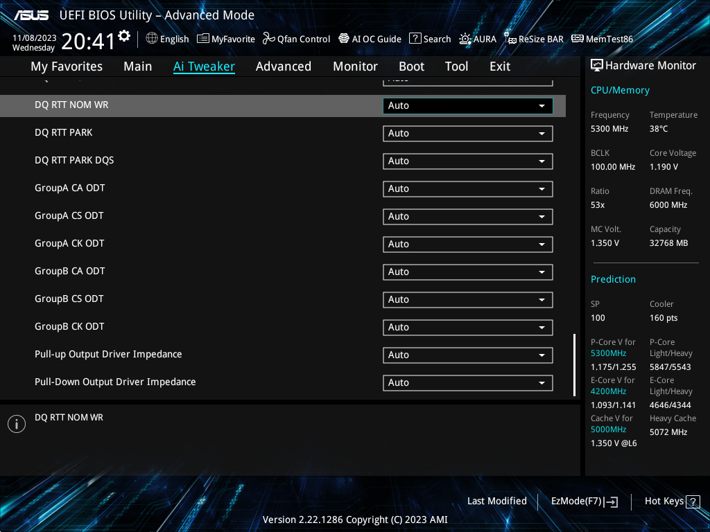Open Pull-up Output Driver Impedance dropdown
Image resolution: width=710 pixels, height=532 pixels.
tap(468, 355)
